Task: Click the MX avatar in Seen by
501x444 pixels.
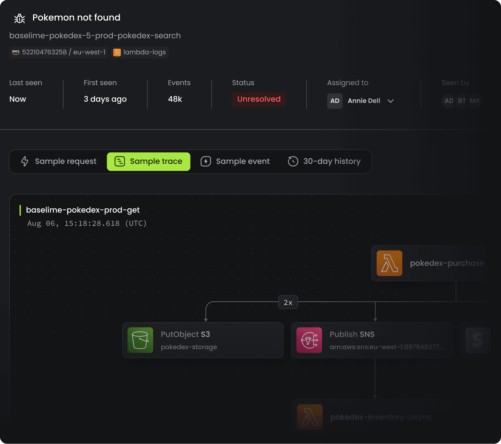Action: click(x=474, y=101)
